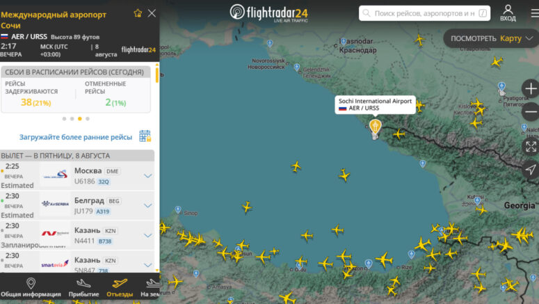The height and width of the screenshot is (304, 539).
Task: Open the Общая информация tab
Action: [31, 288]
